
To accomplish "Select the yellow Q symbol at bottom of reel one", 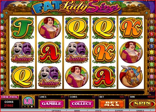I will pyautogui.click(x=22, y=77).
